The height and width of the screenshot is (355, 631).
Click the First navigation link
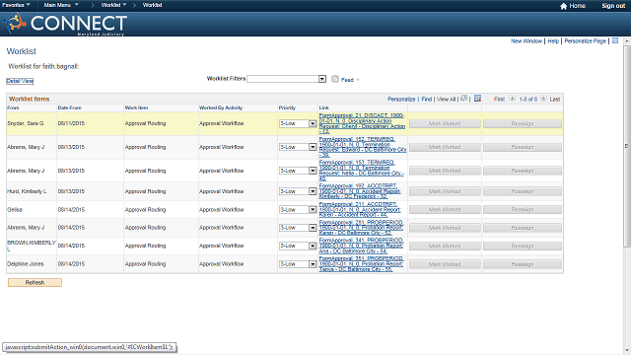click(x=499, y=99)
